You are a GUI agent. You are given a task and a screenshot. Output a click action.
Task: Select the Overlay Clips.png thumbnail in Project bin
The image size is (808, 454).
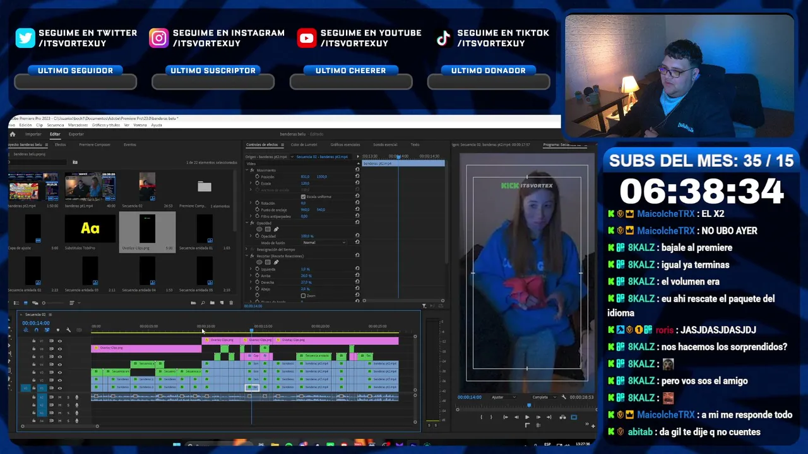[x=147, y=229]
